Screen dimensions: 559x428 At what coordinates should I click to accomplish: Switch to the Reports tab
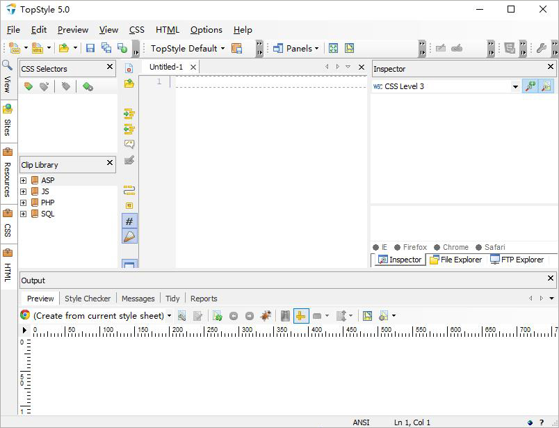204,299
